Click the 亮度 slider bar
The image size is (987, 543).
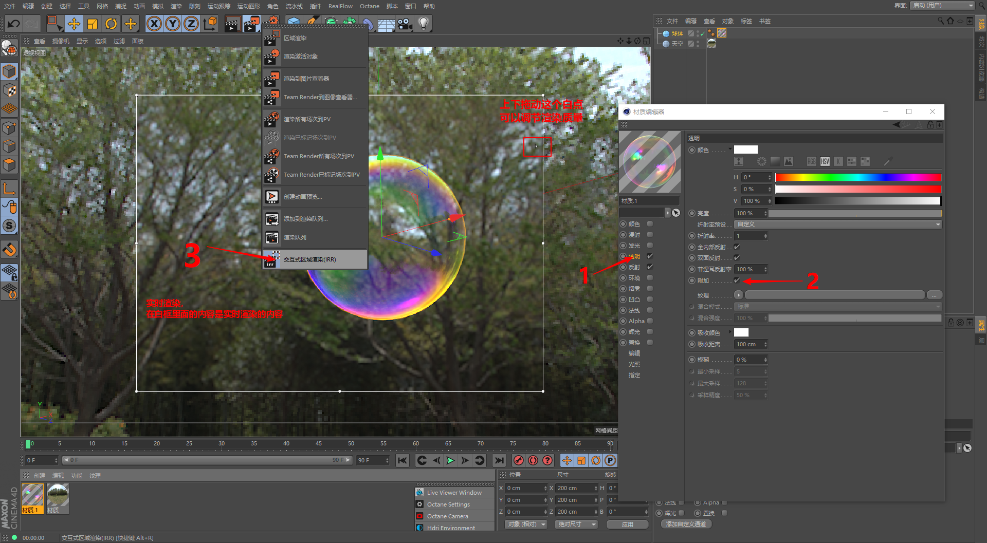855,213
